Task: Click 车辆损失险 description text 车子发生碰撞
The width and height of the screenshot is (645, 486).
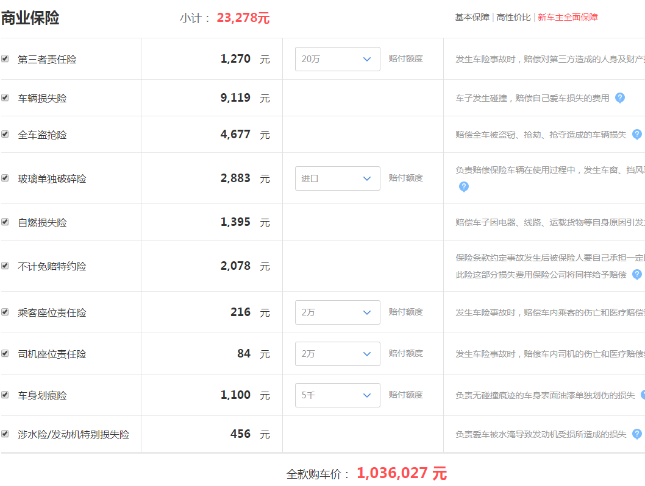Action: 532,98
